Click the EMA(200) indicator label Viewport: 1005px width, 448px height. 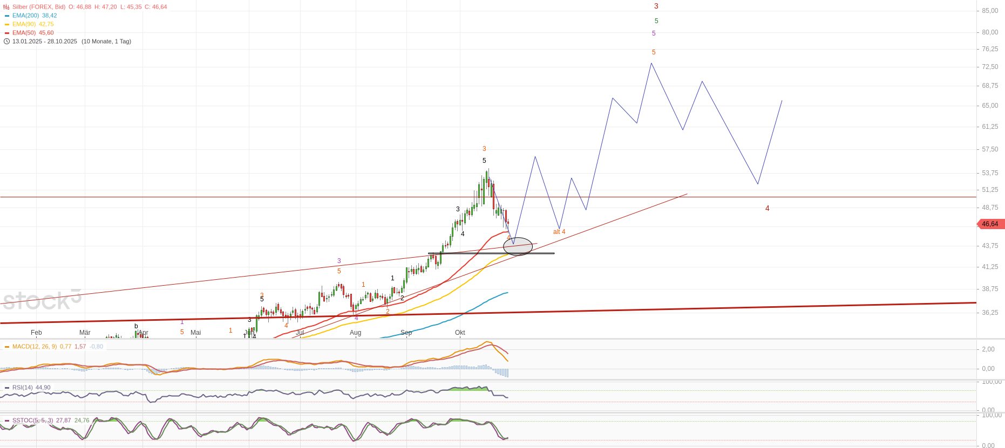(26, 16)
